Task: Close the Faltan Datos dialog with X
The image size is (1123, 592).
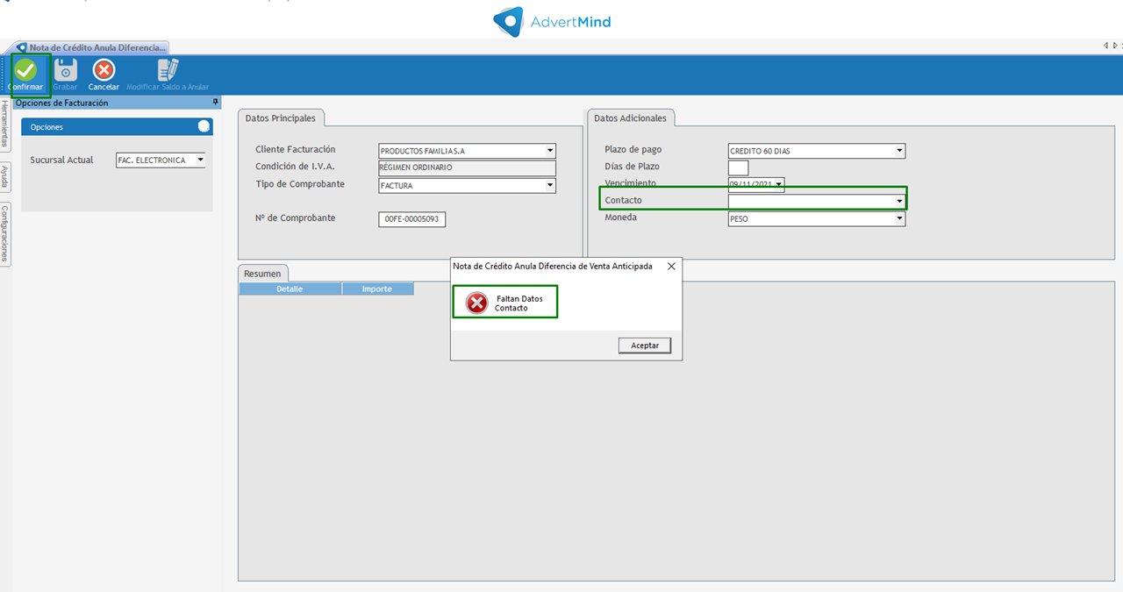Action: coord(671,266)
